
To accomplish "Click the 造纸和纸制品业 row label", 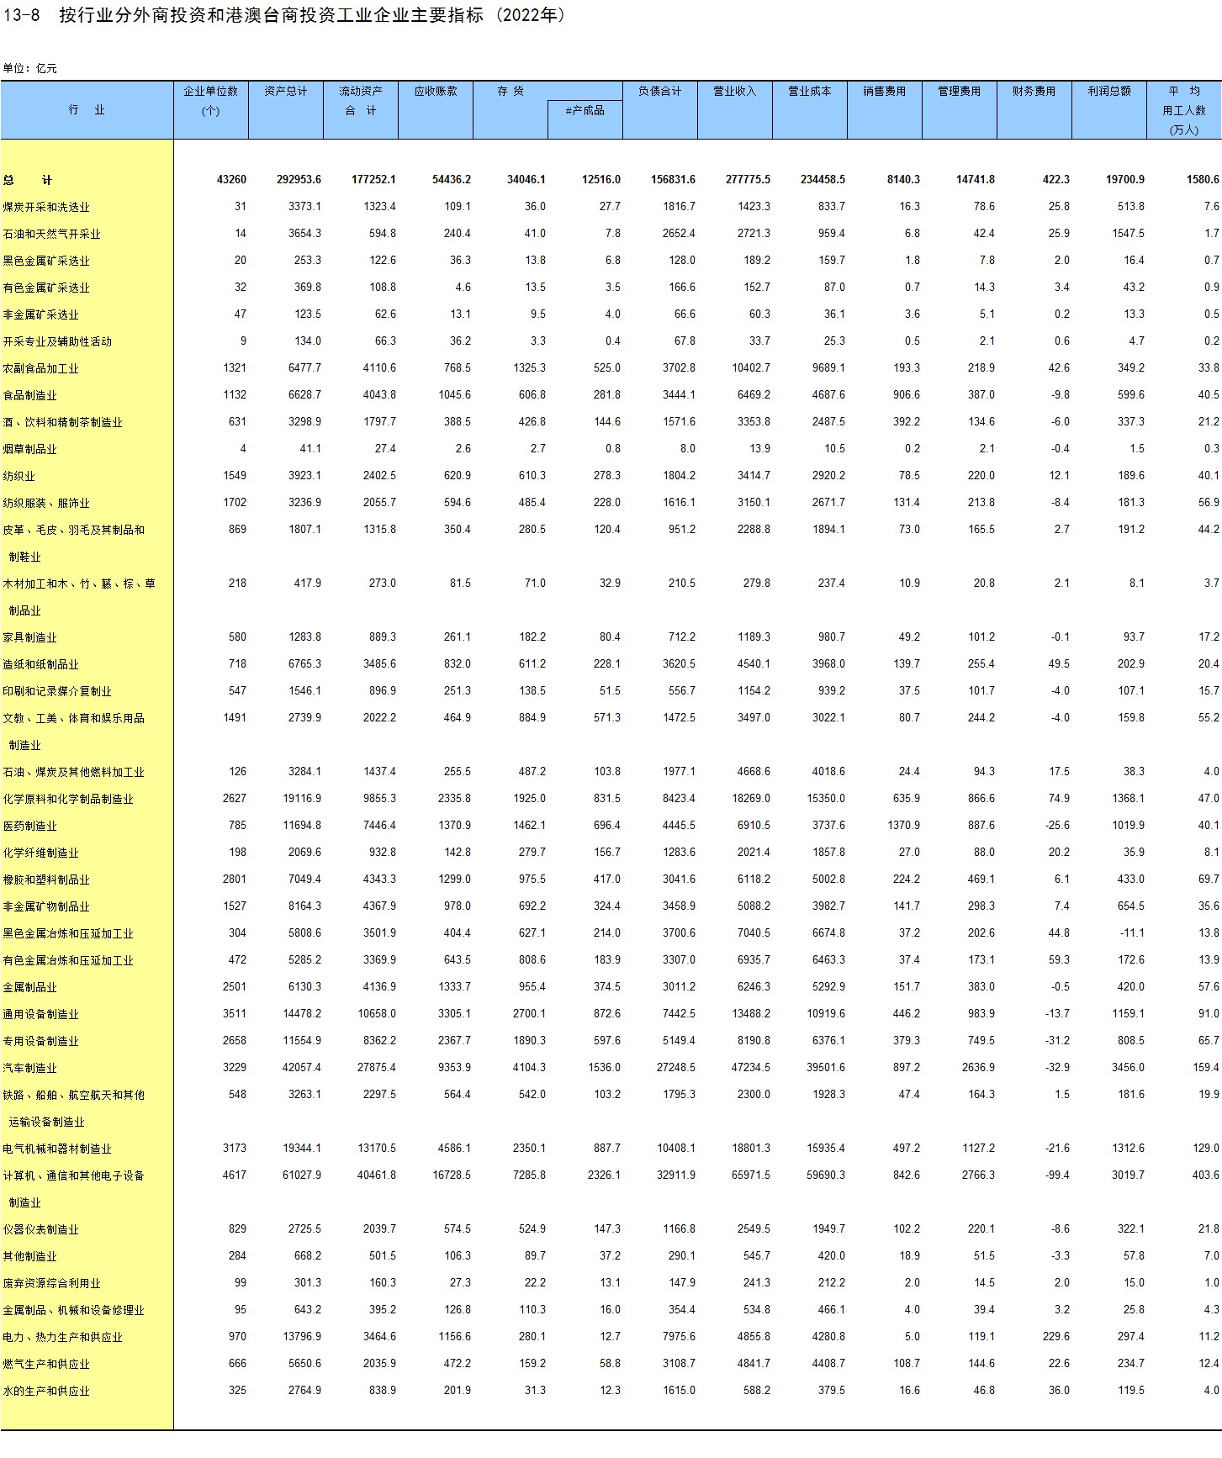I will [41, 664].
